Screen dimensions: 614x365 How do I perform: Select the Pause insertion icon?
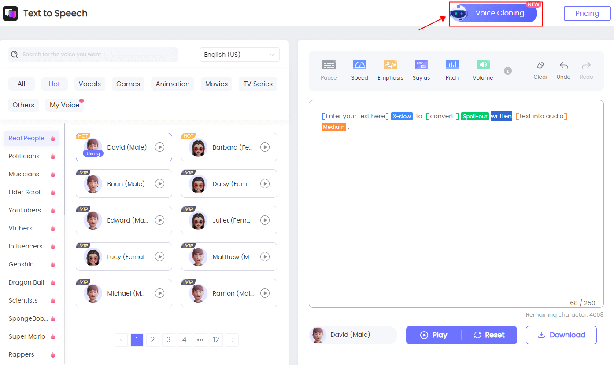(329, 69)
